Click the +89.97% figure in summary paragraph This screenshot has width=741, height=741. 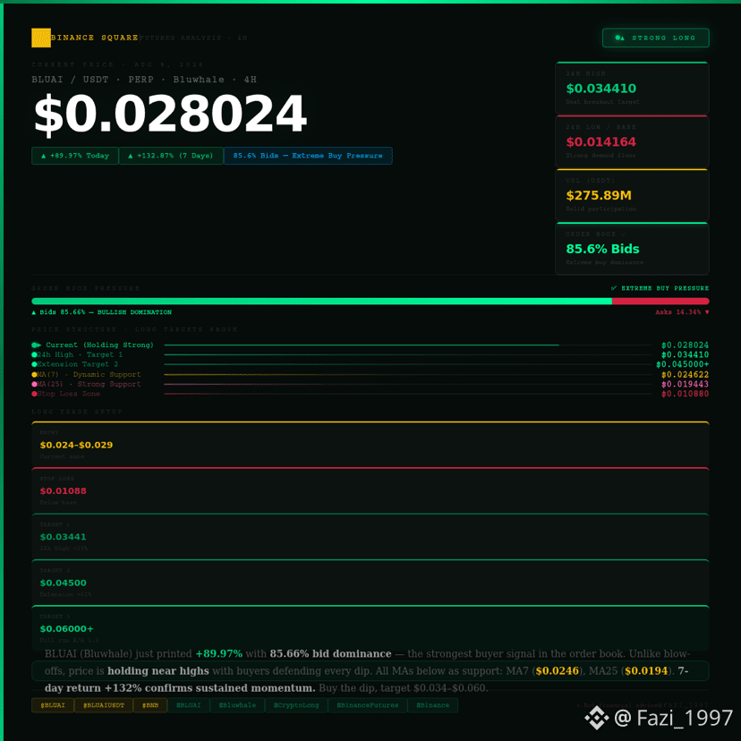[x=218, y=653]
